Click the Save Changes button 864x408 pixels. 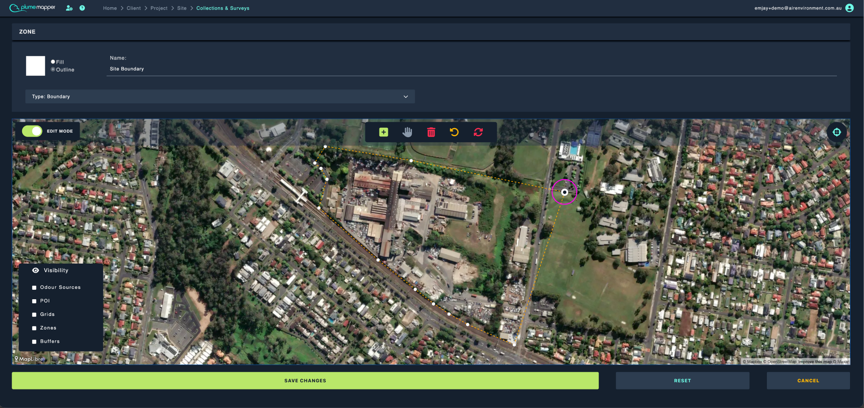click(305, 380)
